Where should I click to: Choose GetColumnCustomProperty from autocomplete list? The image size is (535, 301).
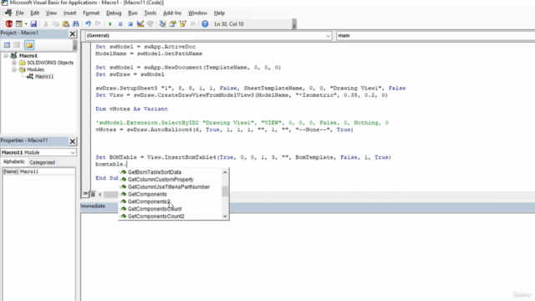click(160, 180)
